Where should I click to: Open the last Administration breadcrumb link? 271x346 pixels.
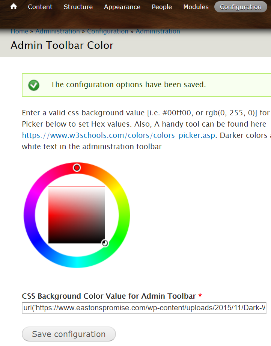tap(158, 31)
